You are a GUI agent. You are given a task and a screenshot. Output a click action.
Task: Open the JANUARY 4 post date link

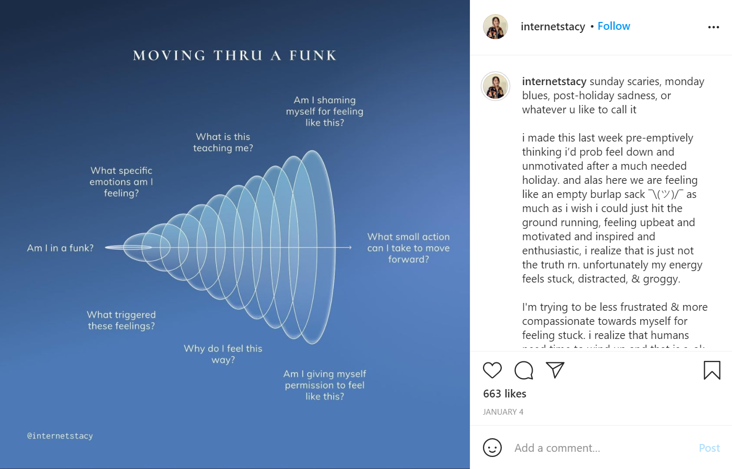pos(503,412)
